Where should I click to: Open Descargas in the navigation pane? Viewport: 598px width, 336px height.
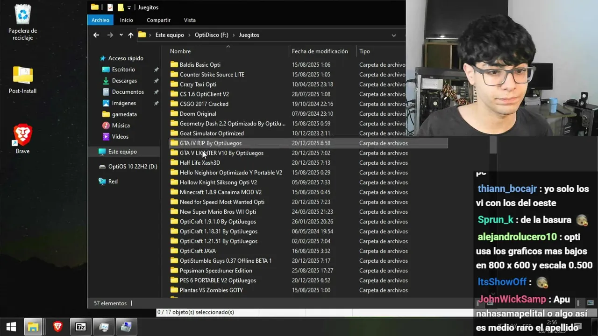[124, 81]
